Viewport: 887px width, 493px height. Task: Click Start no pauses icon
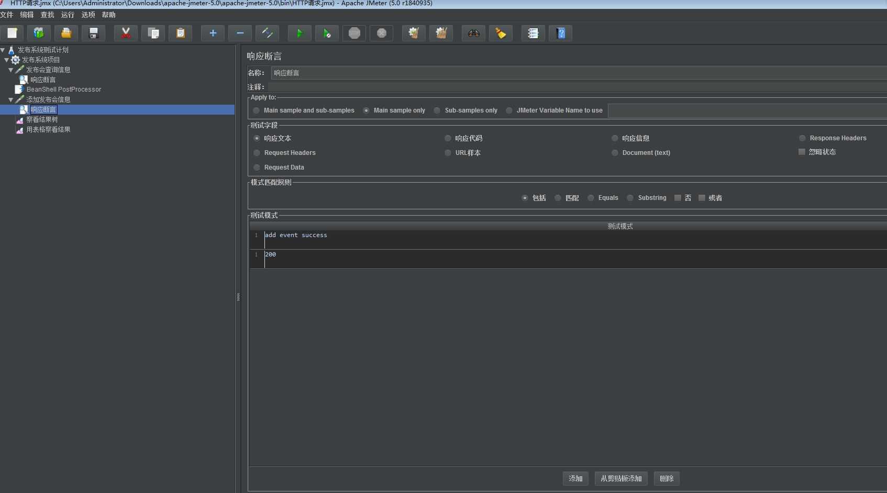(x=327, y=33)
